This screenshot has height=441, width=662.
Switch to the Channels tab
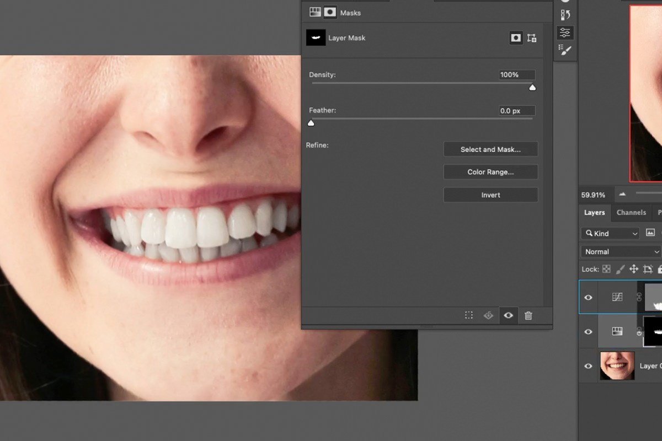pos(631,213)
